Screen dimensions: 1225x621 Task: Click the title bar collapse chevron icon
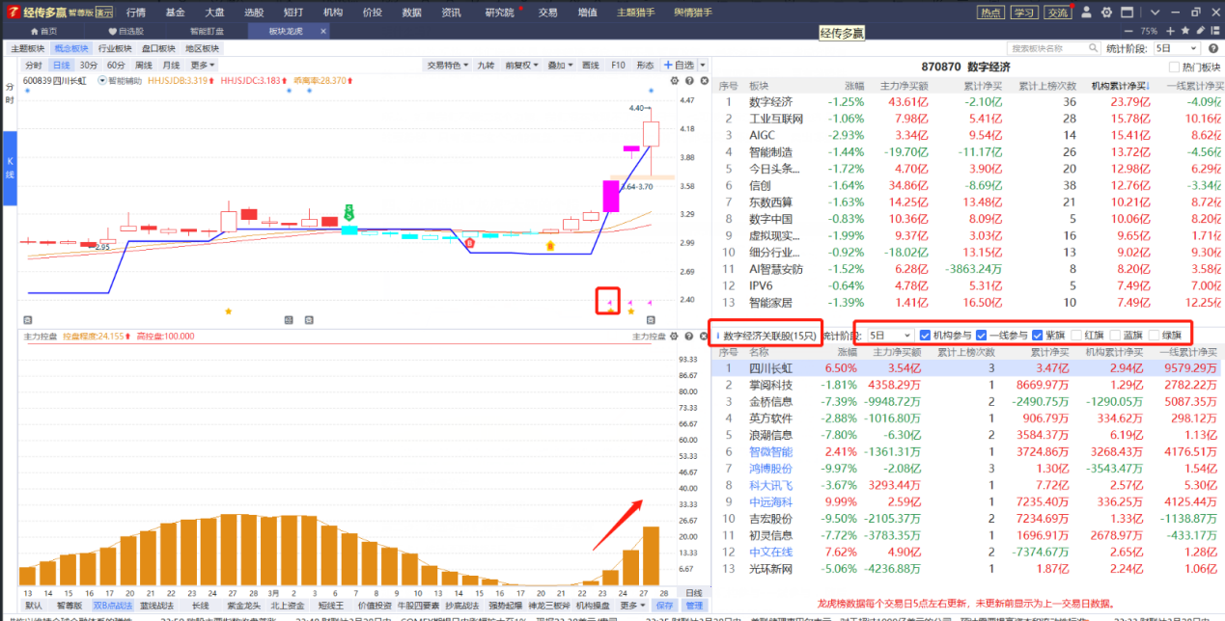coord(1155,13)
